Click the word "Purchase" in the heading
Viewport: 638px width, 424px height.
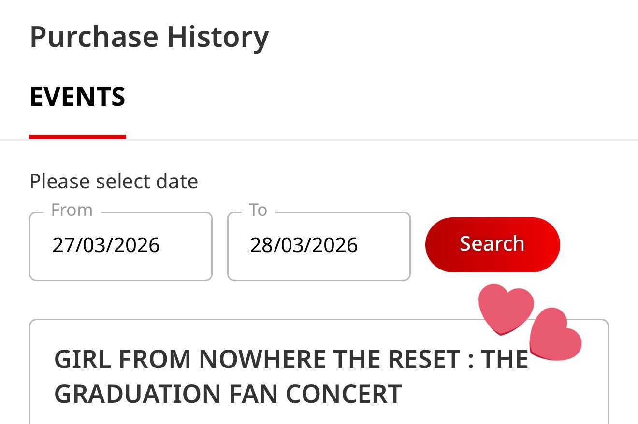94,37
